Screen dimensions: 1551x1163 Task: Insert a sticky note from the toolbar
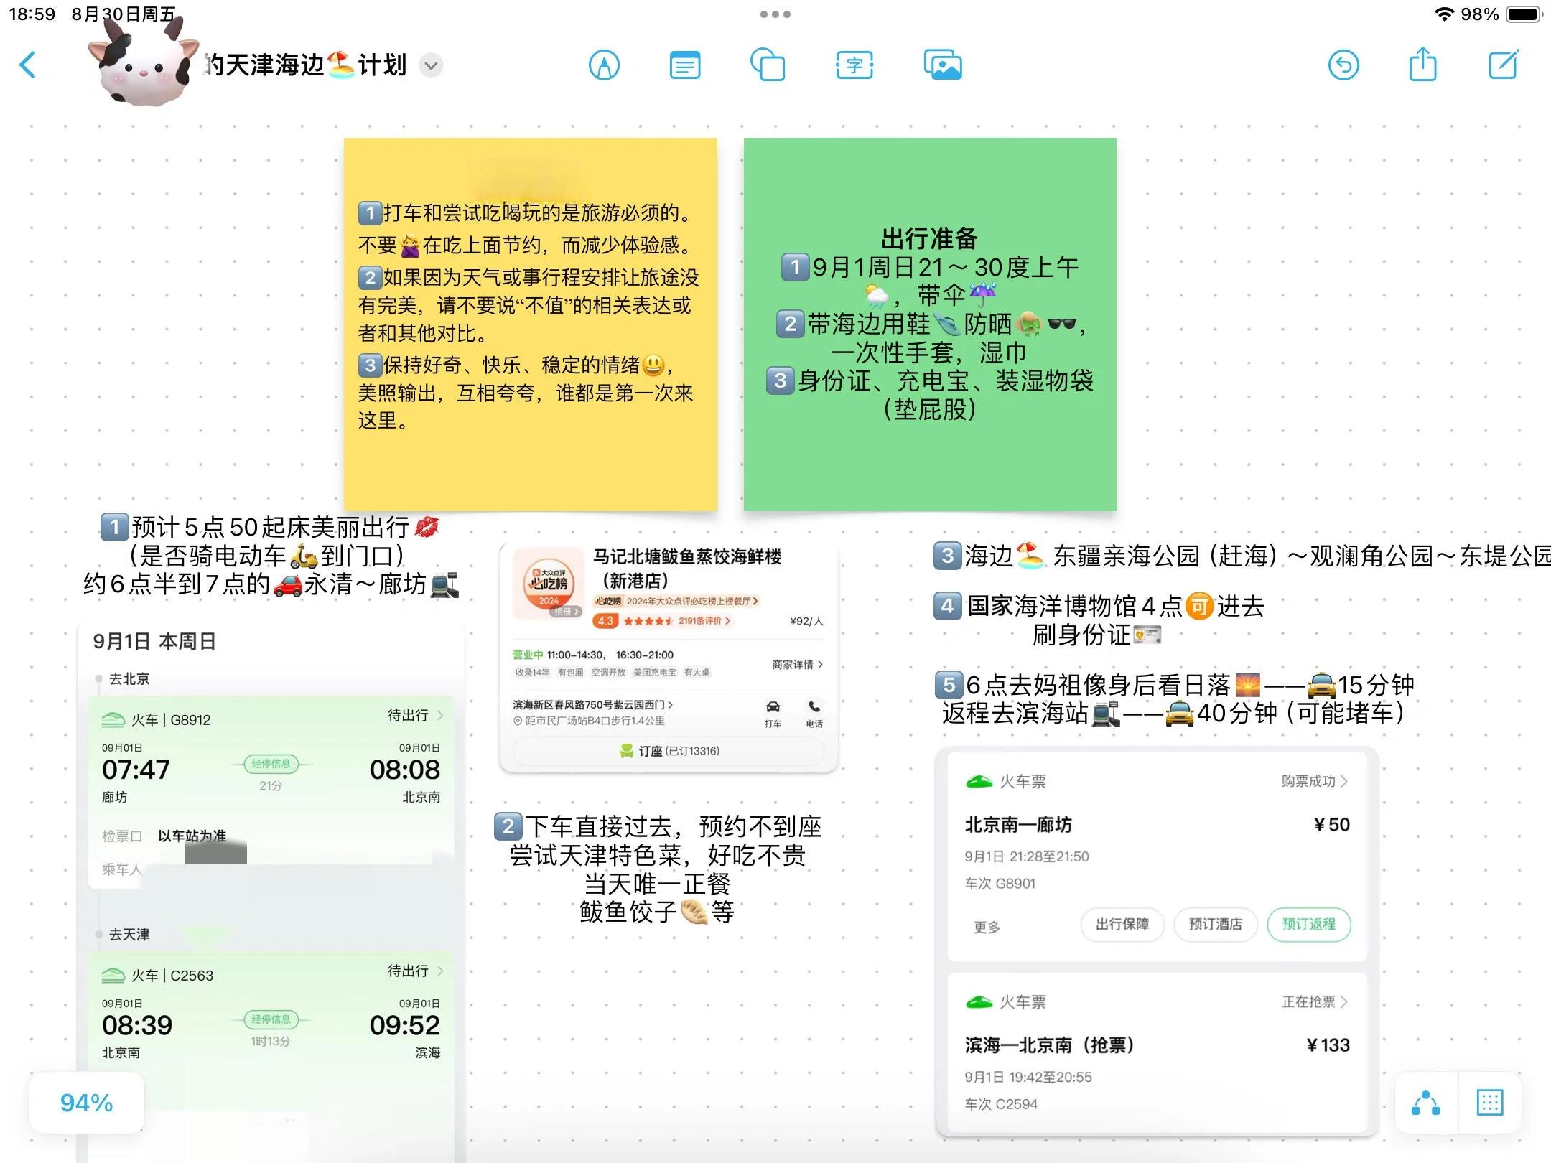685,65
